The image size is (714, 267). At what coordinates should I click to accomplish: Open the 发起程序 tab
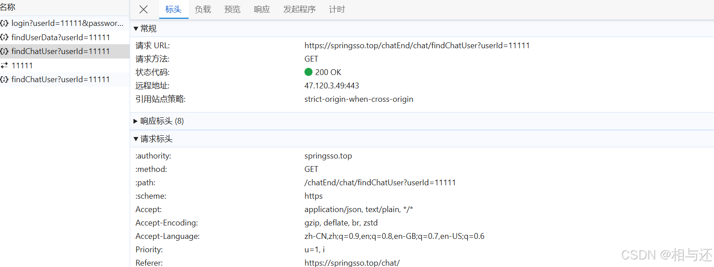tap(300, 9)
